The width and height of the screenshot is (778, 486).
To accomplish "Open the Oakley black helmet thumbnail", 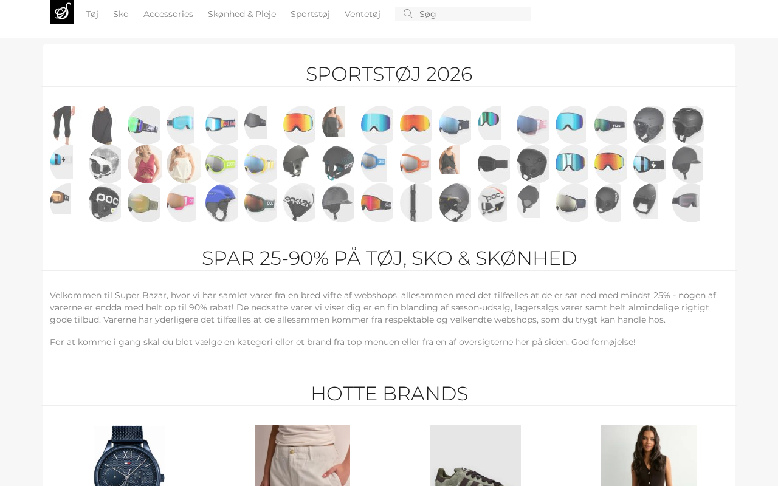I will (x=299, y=203).
